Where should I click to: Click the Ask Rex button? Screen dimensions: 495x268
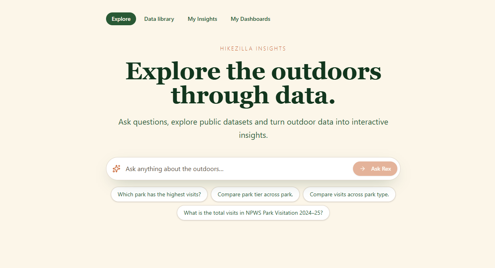click(x=375, y=169)
